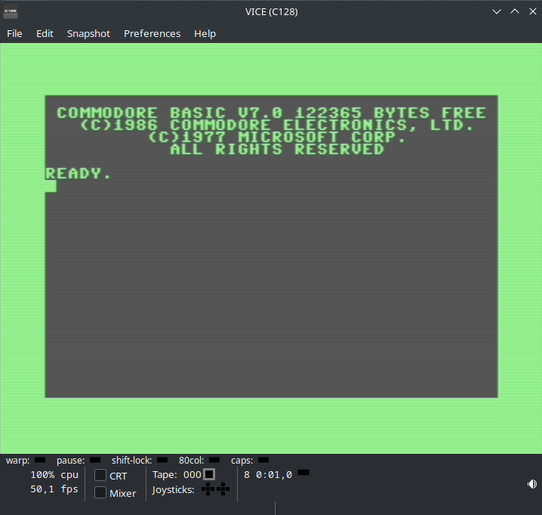The image size is (542, 515).
Task: Click the speaker volume icon
Action: 531,484
